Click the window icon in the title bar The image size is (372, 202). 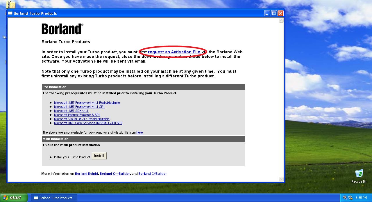pyautogui.click(x=10, y=13)
